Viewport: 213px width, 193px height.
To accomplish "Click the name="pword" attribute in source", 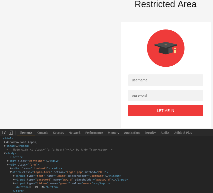I will pyautogui.click(x=63, y=180).
